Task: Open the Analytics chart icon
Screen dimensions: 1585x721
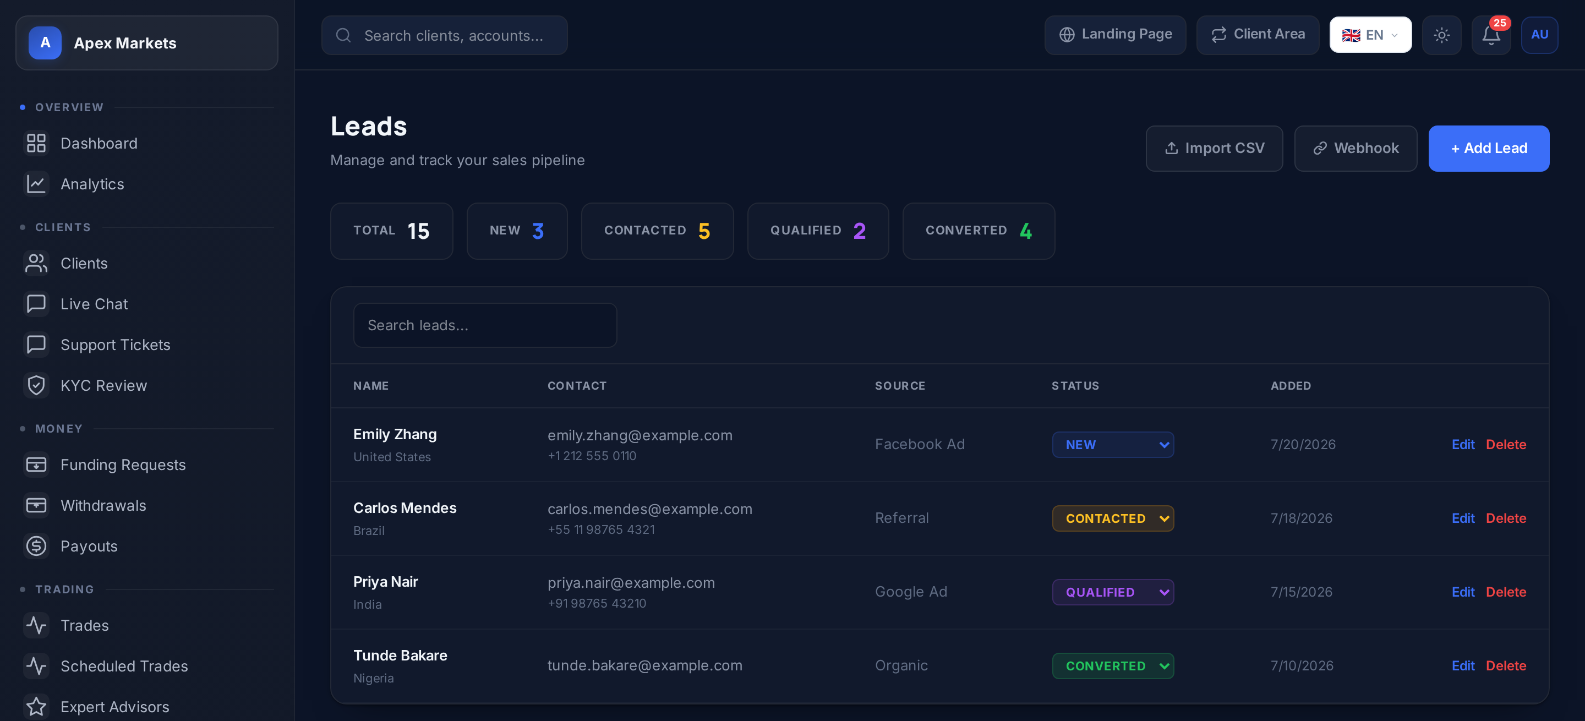Action: [x=36, y=184]
